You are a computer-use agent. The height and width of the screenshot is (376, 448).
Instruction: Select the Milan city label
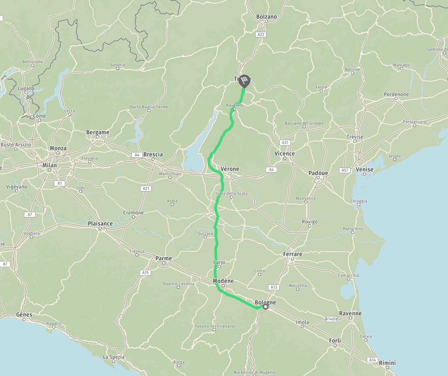(50, 165)
